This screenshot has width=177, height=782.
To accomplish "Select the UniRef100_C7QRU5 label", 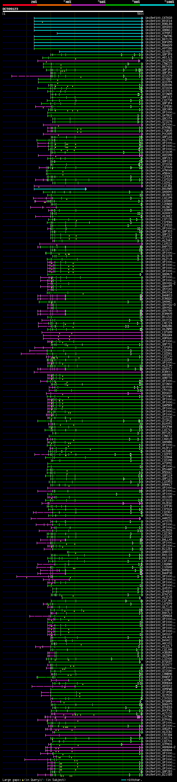I will point(159,131).
